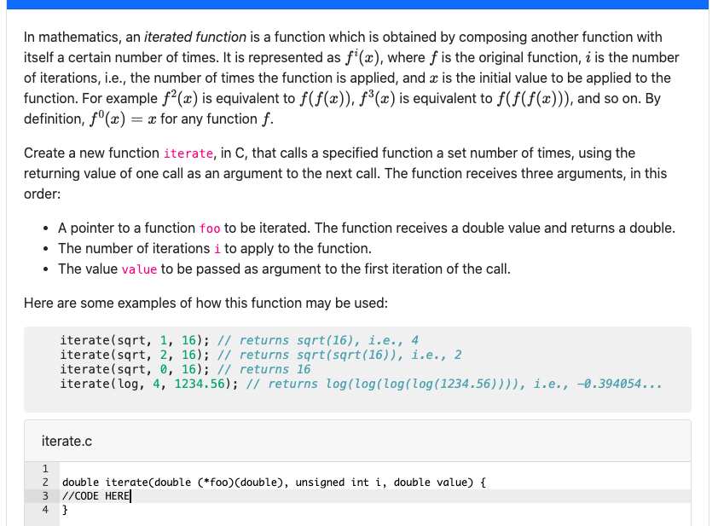Click the italic words 'iterated function'
This screenshot has height=526, width=718.
tap(195, 37)
